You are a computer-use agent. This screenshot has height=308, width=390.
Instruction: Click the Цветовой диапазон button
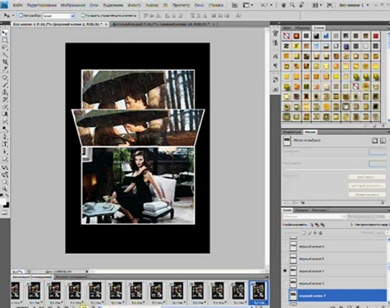(x=367, y=186)
